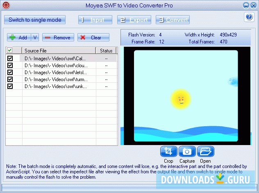Select row D:\- Images\- Videos\swf\Cal...

pyautogui.click(x=61, y=59)
